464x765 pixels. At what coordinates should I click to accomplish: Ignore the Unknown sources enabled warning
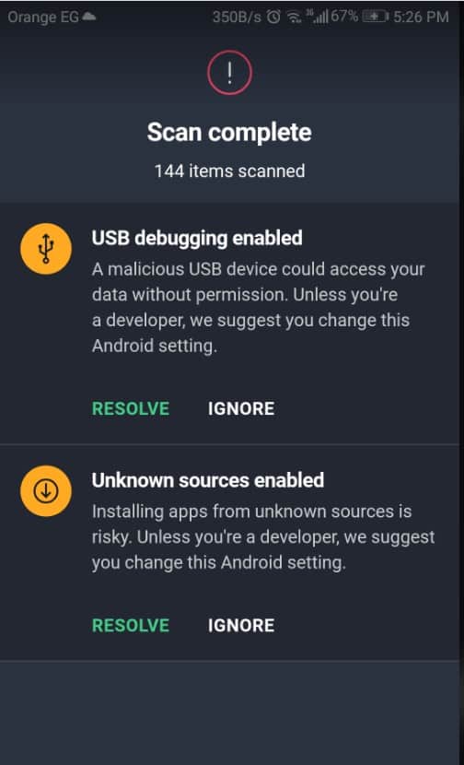click(x=241, y=626)
